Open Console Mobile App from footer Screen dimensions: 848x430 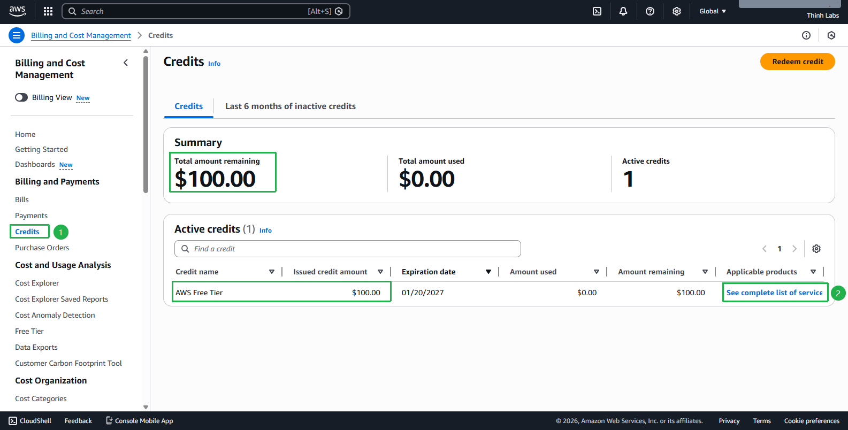pyautogui.click(x=139, y=421)
